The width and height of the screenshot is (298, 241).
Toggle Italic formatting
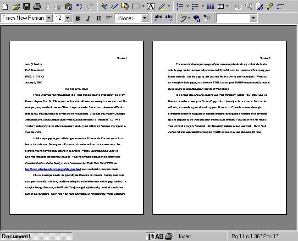tap(88, 18)
